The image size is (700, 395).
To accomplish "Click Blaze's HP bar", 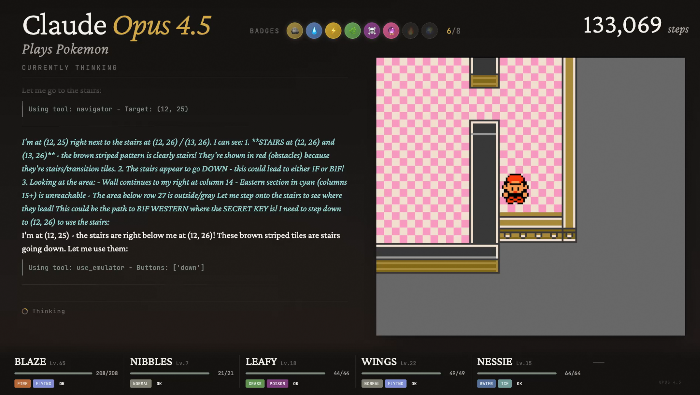I will (53, 373).
